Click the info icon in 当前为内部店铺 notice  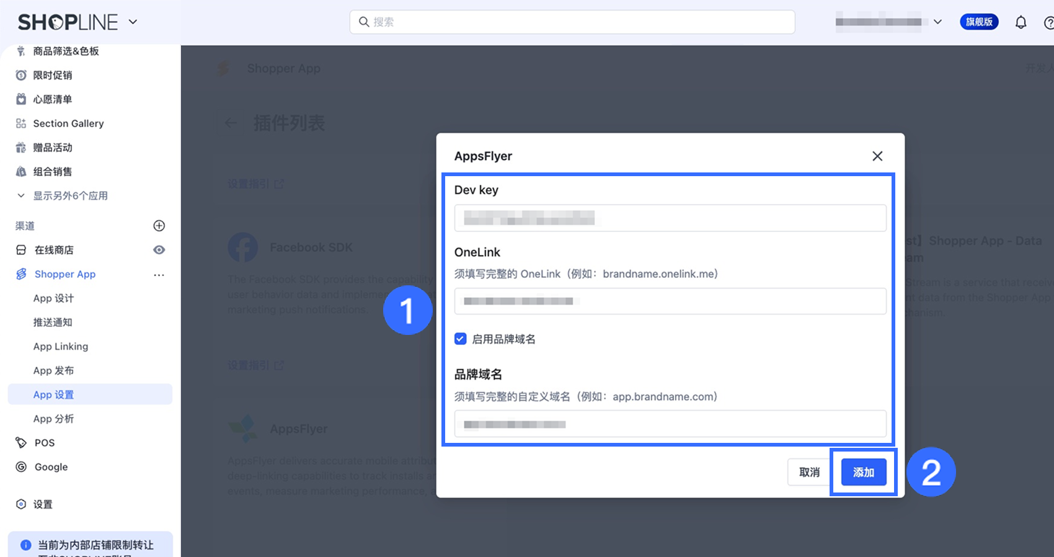click(26, 545)
